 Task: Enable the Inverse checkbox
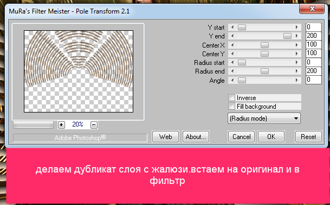tap(232, 98)
